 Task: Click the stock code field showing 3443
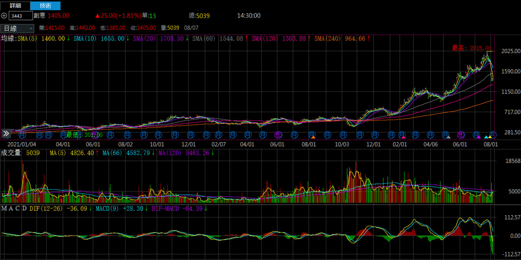(21, 16)
